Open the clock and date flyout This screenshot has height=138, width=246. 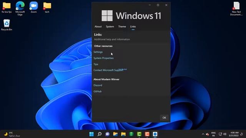(x=234, y=134)
